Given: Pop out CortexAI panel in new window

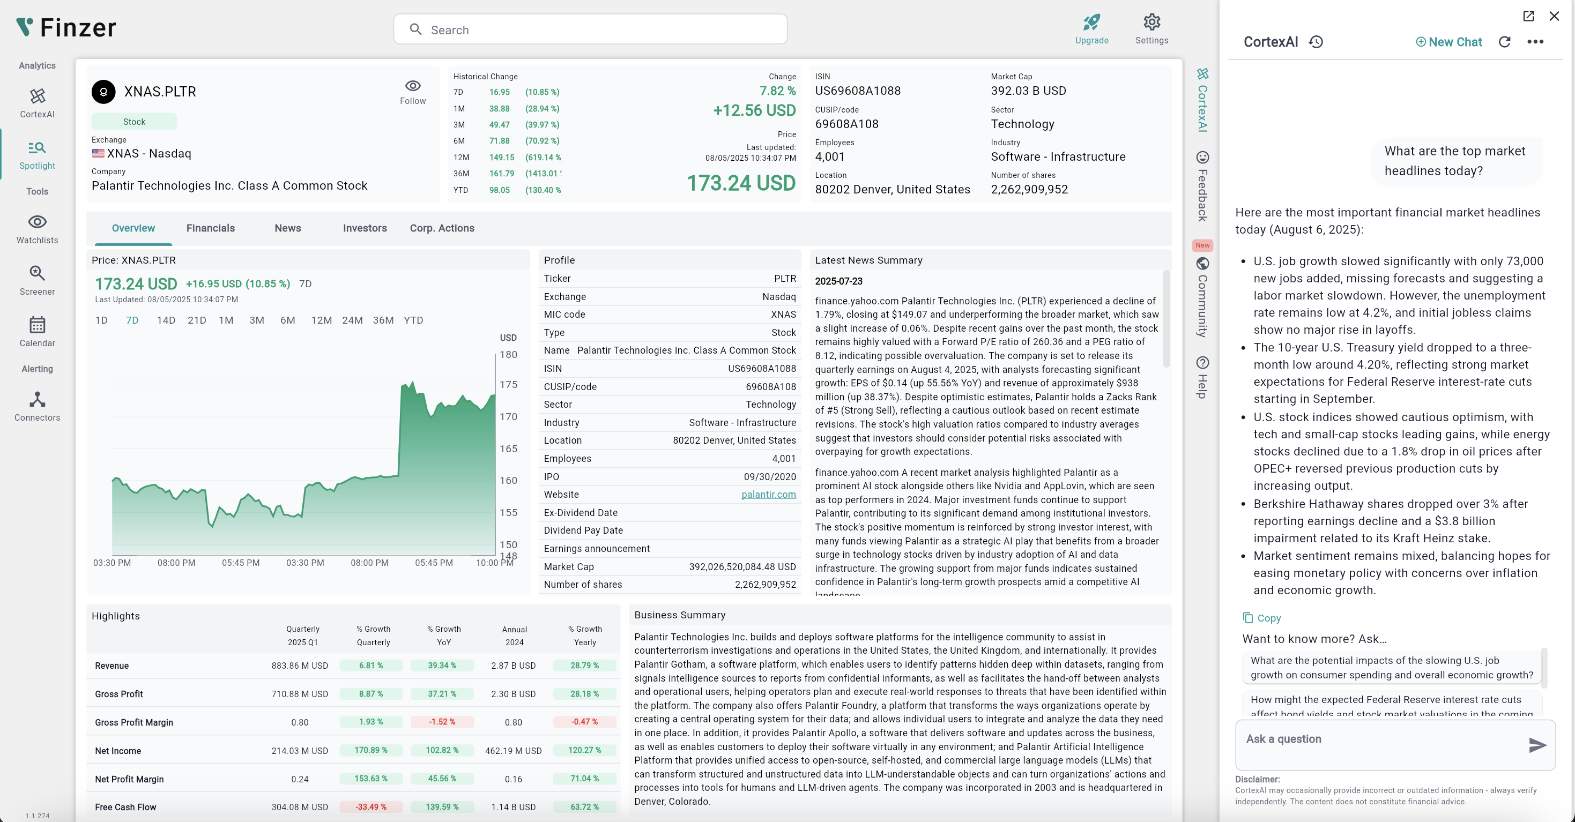Looking at the screenshot, I should point(1528,16).
